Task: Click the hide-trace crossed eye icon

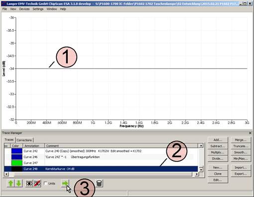Action: click(37, 184)
